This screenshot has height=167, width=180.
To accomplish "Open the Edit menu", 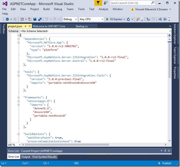I will point(13,9).
